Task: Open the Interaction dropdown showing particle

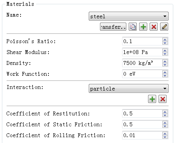Action: [129, 89]
